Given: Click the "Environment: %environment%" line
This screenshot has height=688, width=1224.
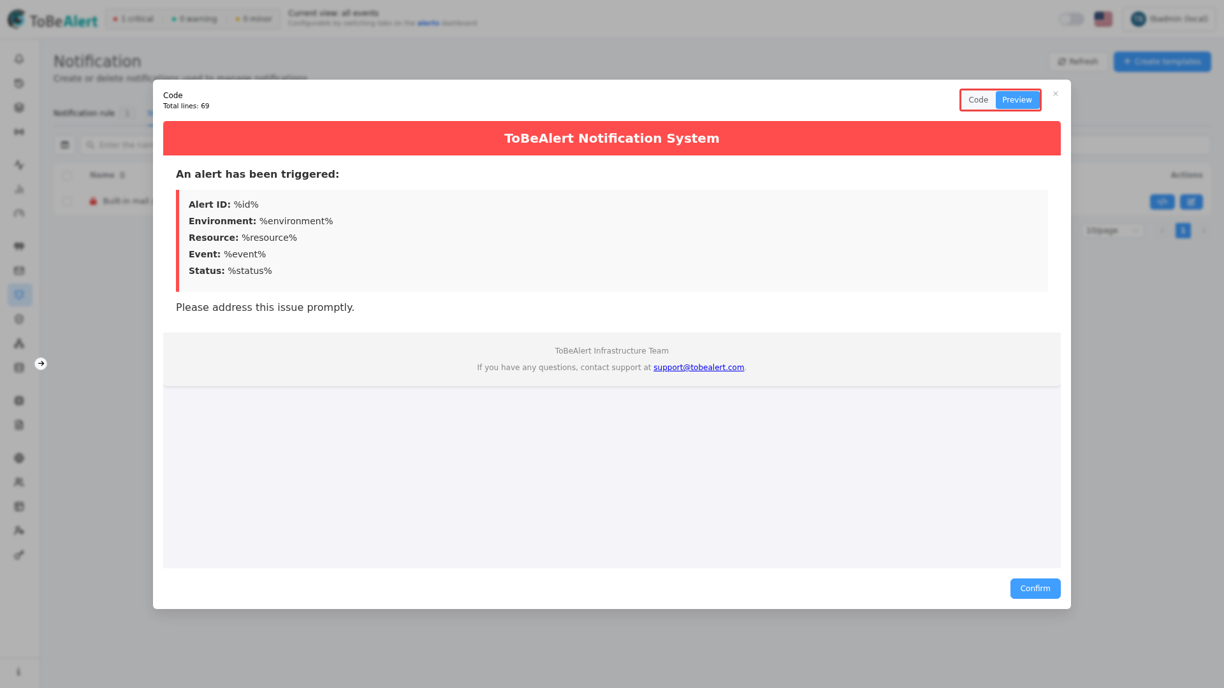Looking at the screenshot, I should click(261, 221).
